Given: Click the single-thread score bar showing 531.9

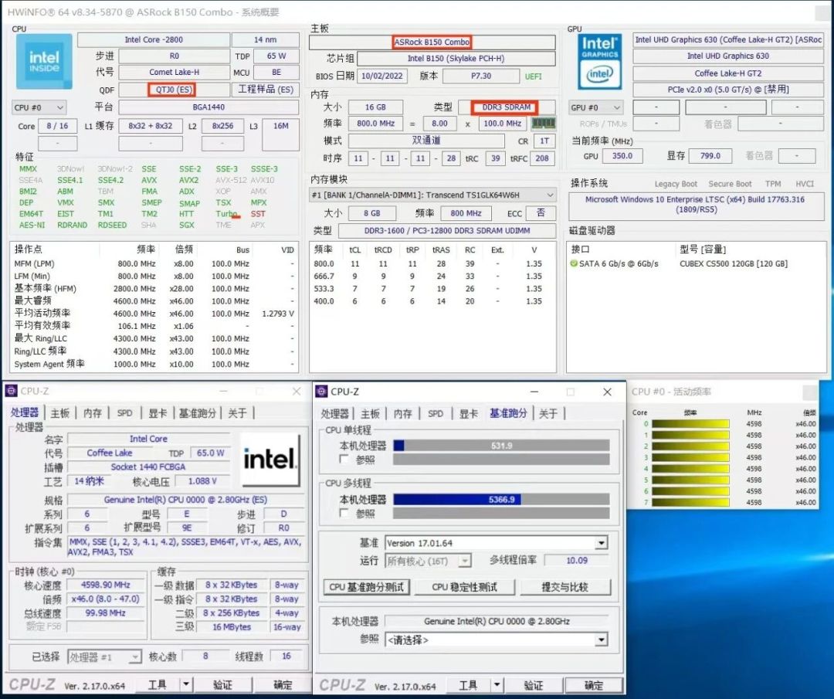Looking at the screenshot, I should pyautogui.click(x=502, y=445).
